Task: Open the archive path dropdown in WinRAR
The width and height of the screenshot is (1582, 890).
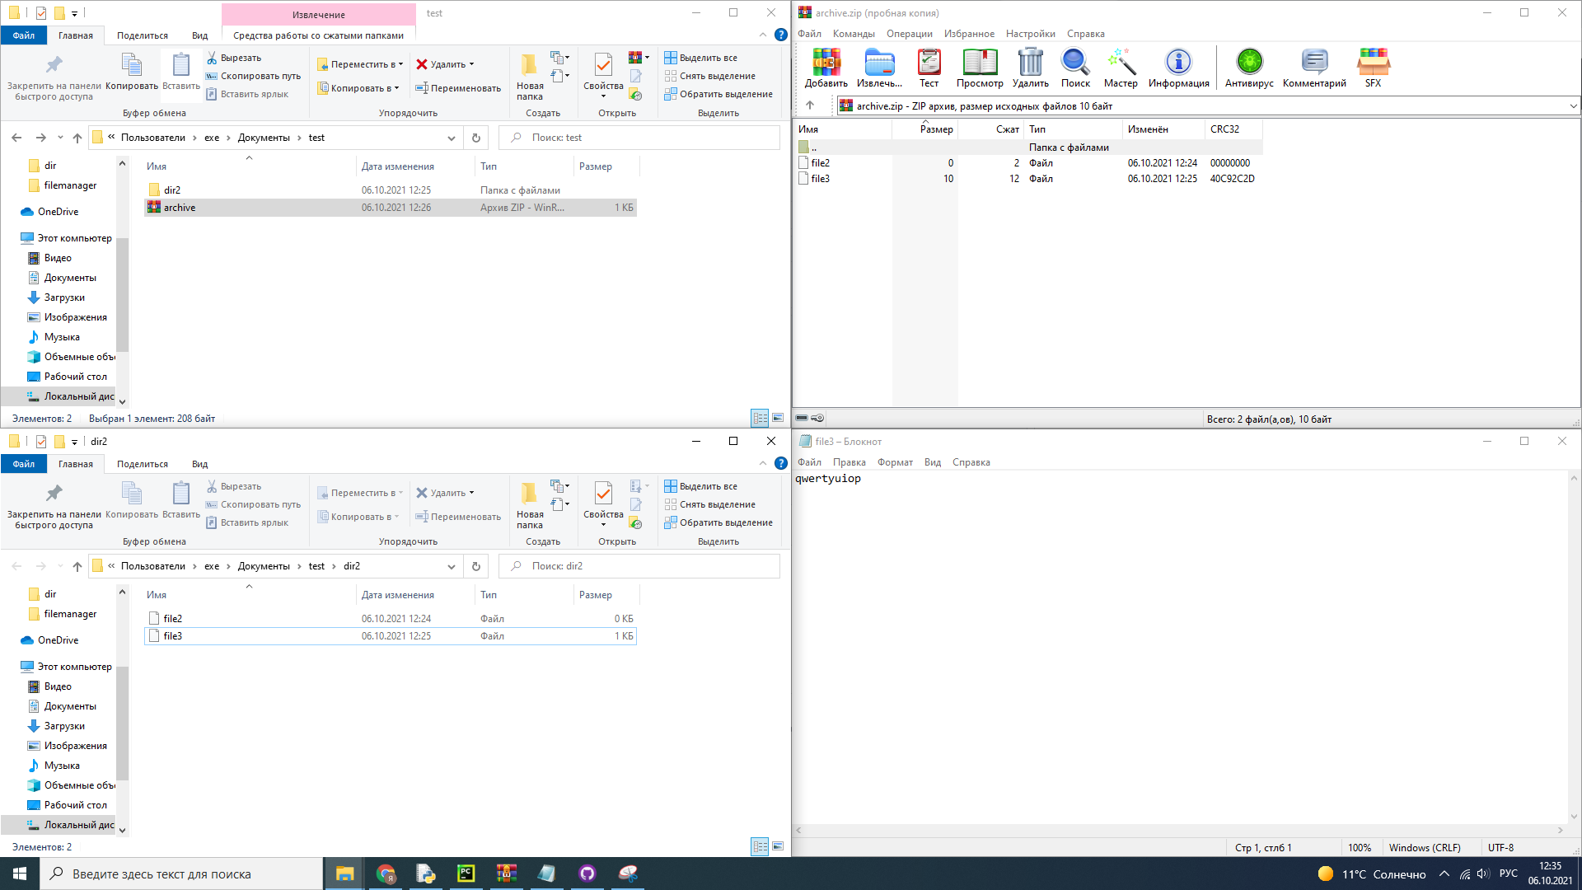Action: pyautogui.click(x=1573, y=105)
